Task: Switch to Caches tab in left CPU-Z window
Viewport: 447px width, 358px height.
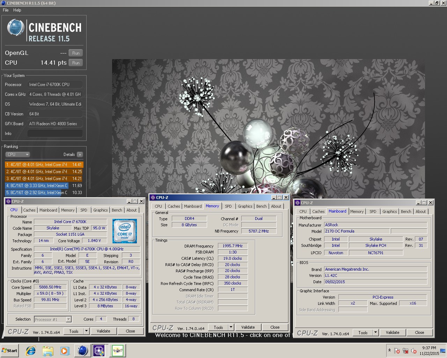Action: pos(29,210)
